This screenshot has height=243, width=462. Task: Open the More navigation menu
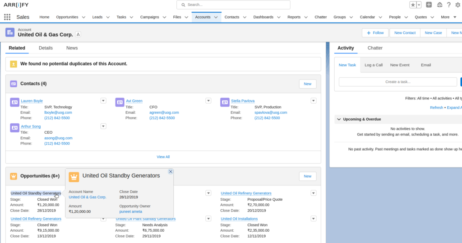448,17
